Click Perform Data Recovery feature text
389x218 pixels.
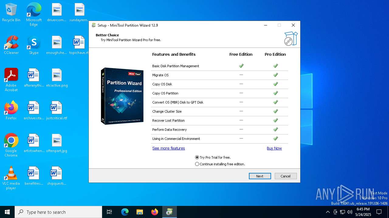click(x=170, y=130)
